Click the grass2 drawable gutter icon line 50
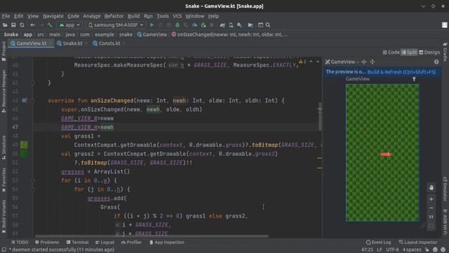The width and height of the screenshot is (449, 253). pyautogui.click(x=24, y=154)
